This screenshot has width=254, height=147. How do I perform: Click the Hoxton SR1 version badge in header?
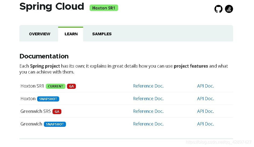pos(104,8)
